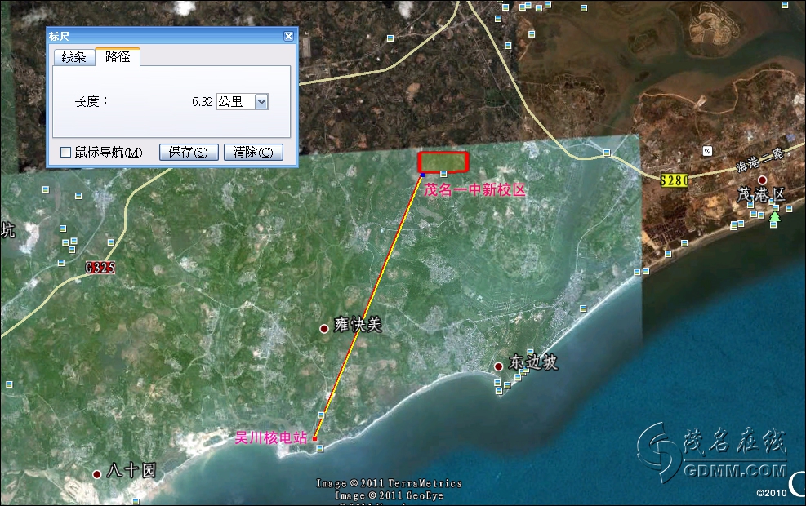
Task: Switch to the 线条 tab
Action: coord(73,57)
